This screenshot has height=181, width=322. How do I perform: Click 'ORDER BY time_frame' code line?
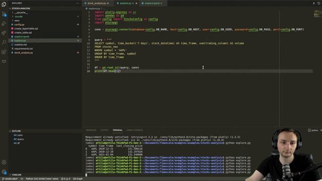point(109,57)
